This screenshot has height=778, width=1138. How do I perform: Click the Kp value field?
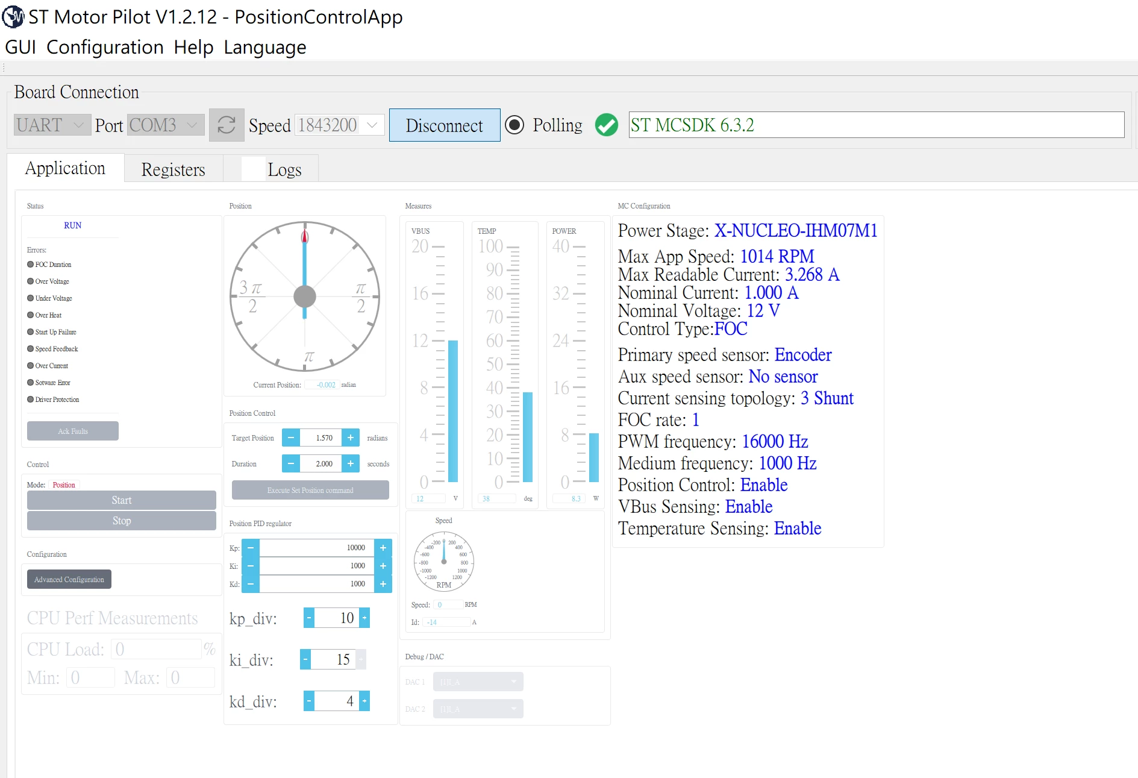click(317, 548)
